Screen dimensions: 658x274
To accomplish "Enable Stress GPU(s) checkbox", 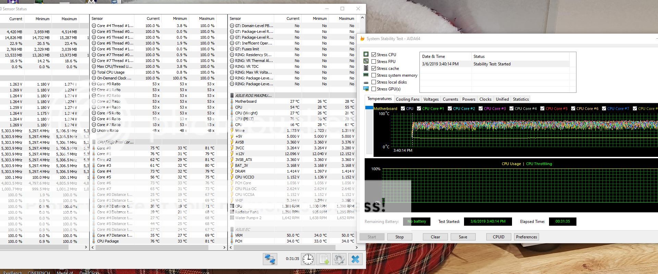I will [374, 89].
